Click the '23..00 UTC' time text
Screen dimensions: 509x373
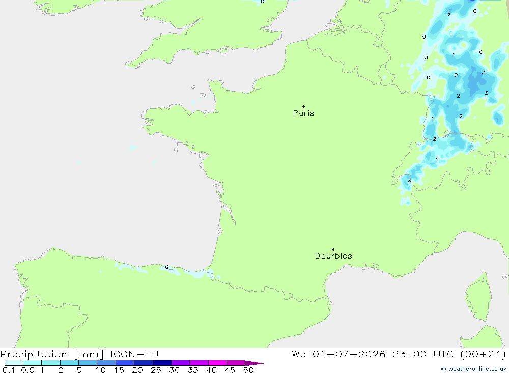coord(423,354)
